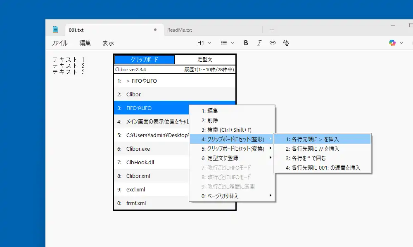Switch to the ReadMe.txt tab

pyautogui.click(x=180, y=30)
